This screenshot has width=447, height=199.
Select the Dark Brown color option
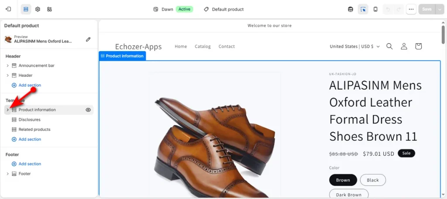tap(349, 194)
